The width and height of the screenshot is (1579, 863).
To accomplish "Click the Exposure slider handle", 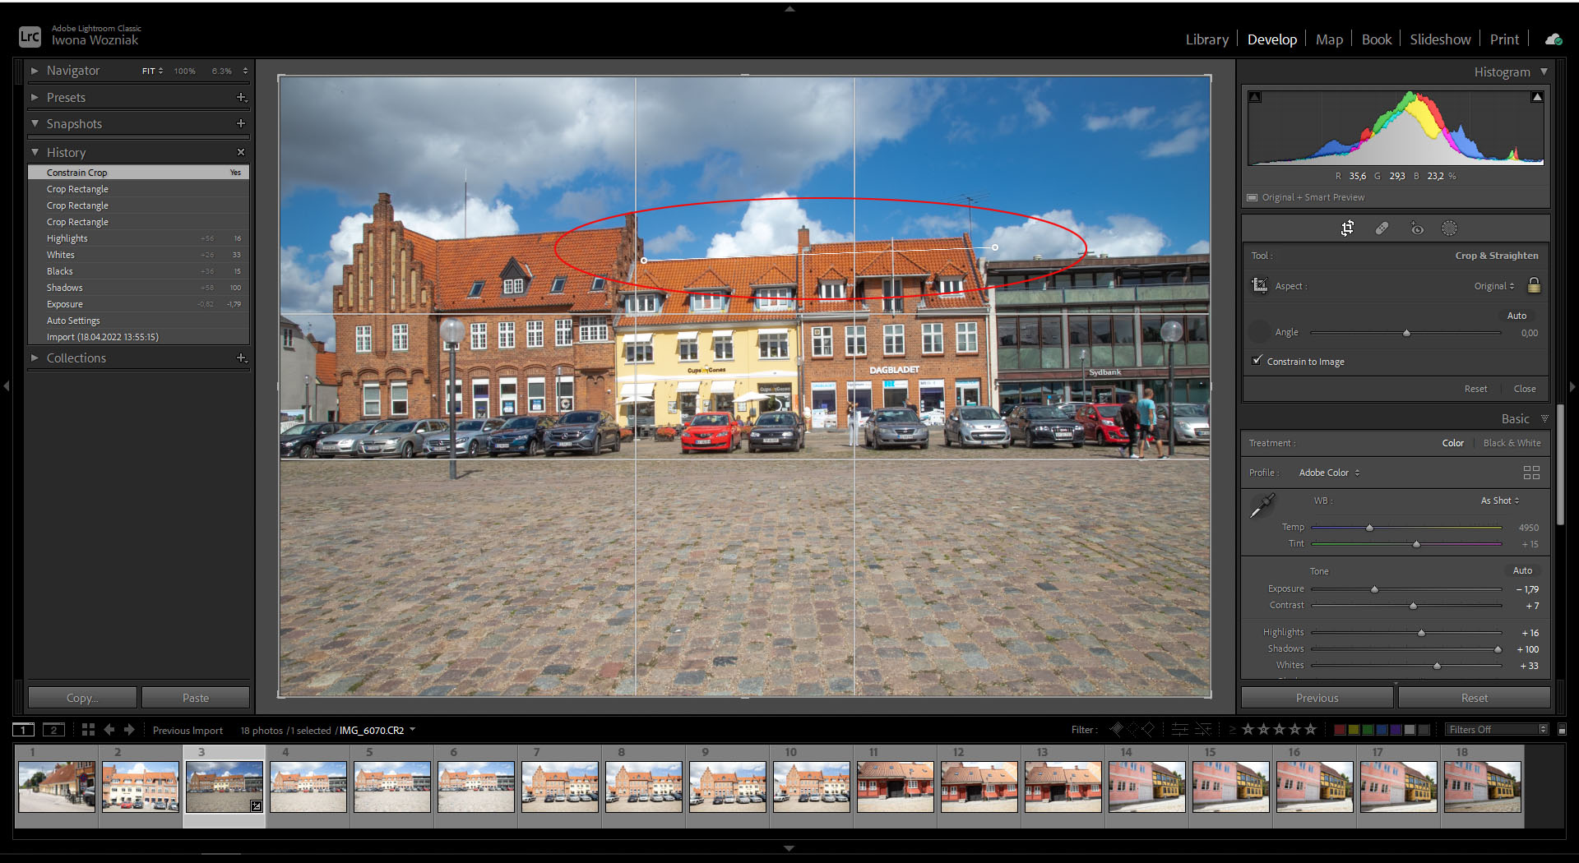I will pos(1374,589).
